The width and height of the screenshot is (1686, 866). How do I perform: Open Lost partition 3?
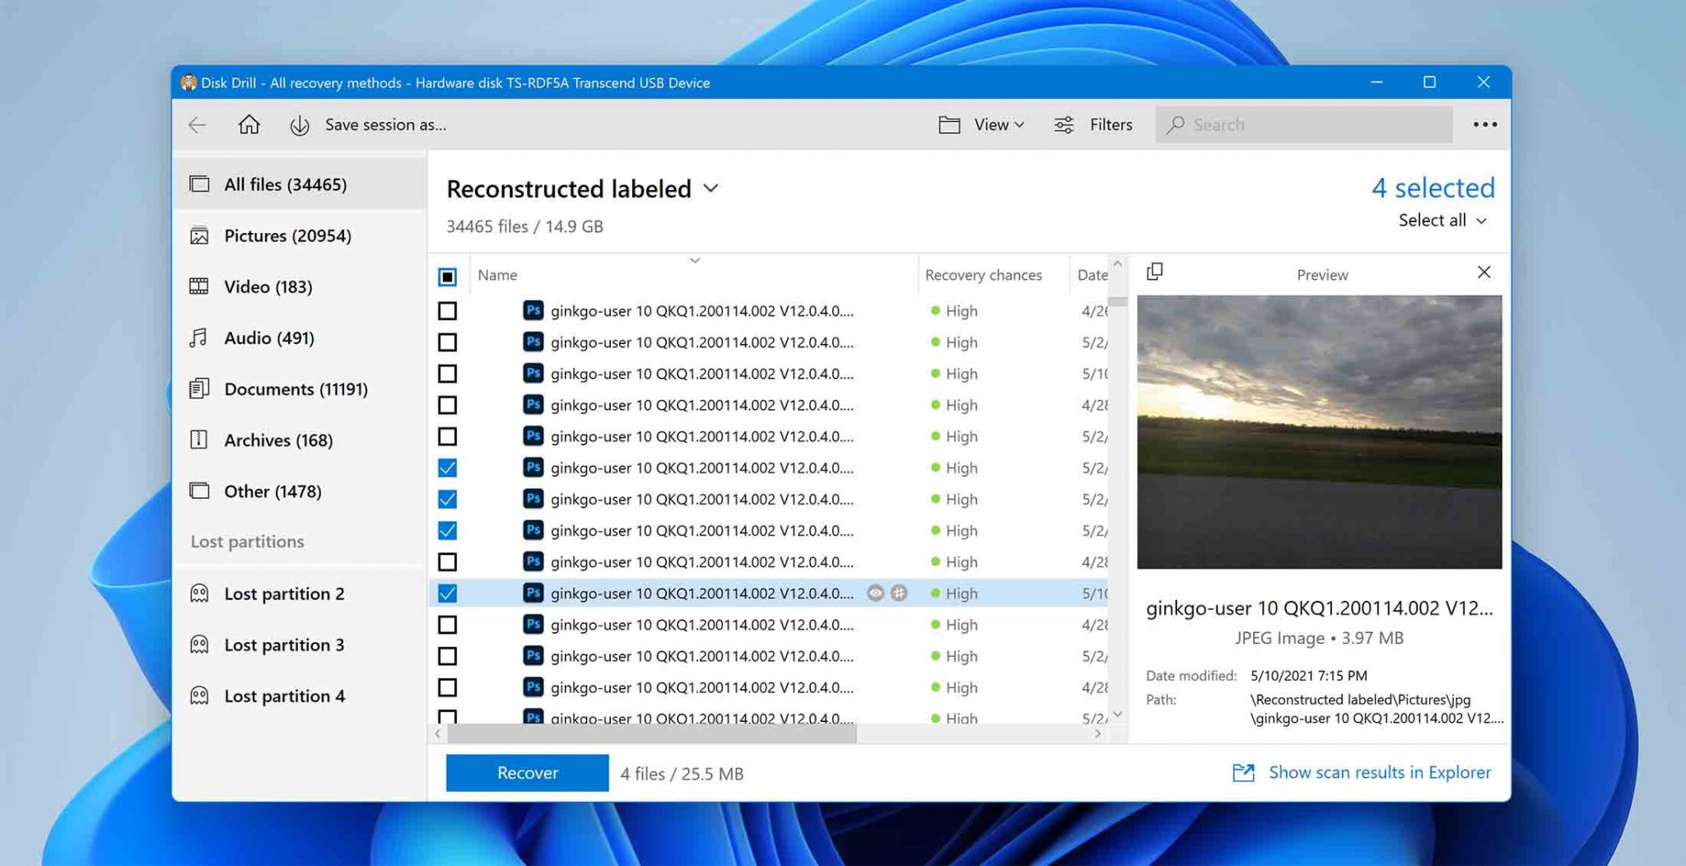point(300,645)
